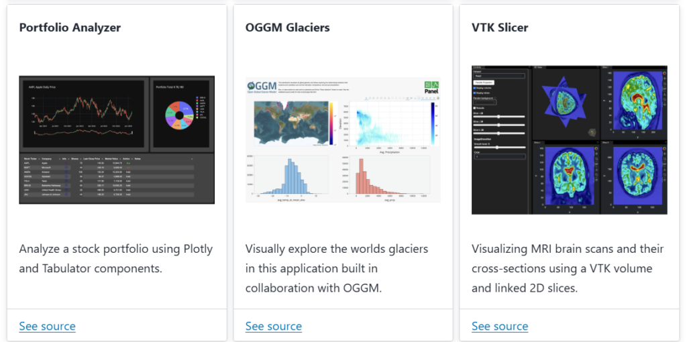Click the Portfolio Analyzer card title

(x=70, y=27)
